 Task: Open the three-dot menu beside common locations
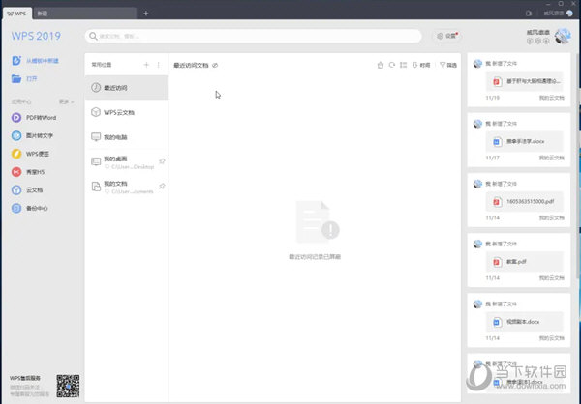158,65
